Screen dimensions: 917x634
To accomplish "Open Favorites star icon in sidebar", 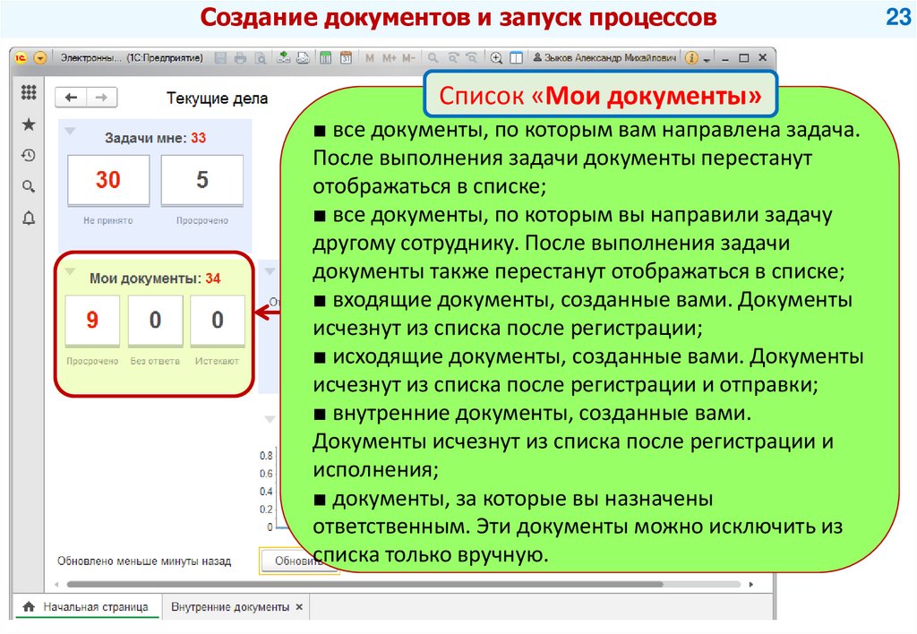I will pyautogui.click(x=28, y=124).
